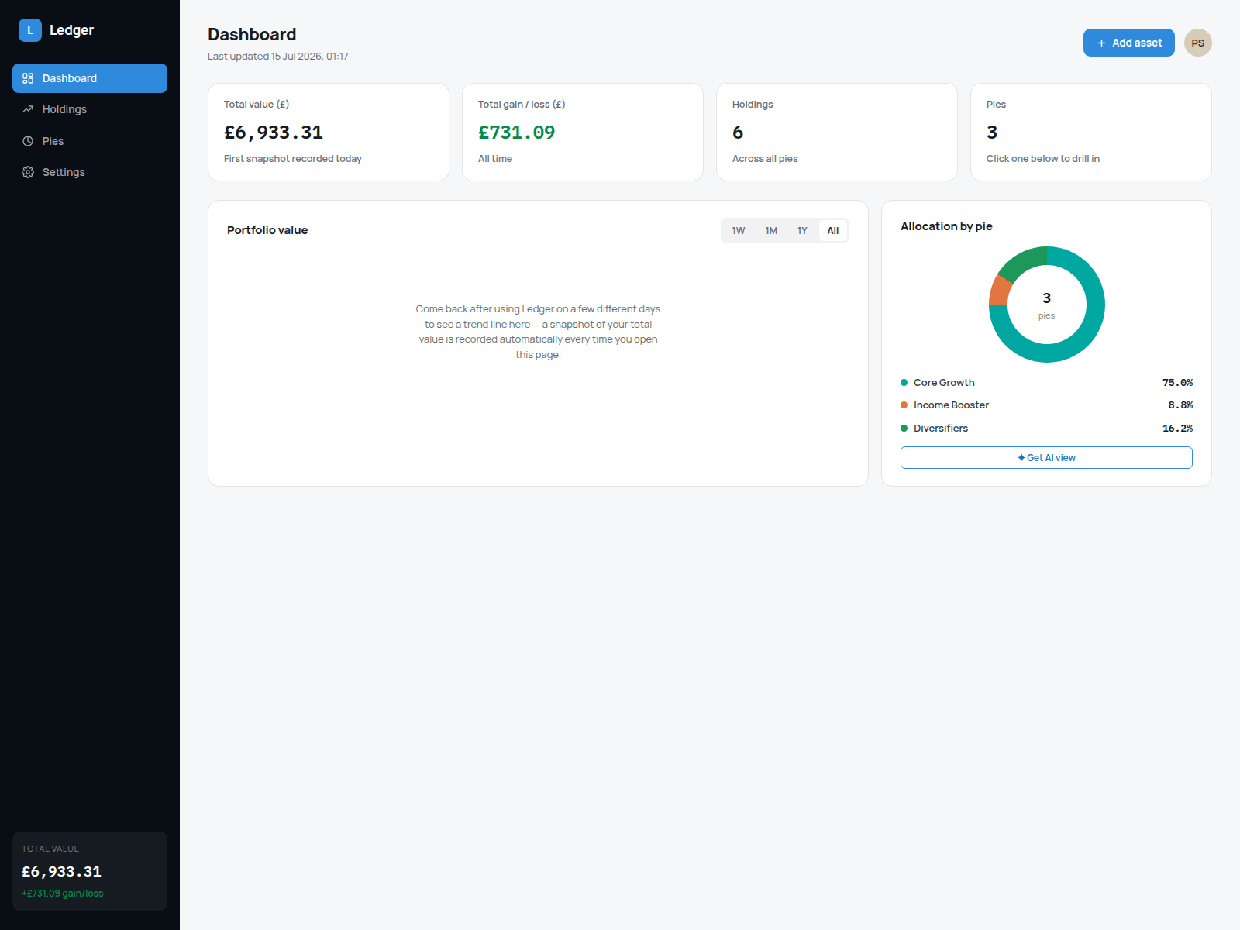Click the Dashboard page heading

coord(252,34)
